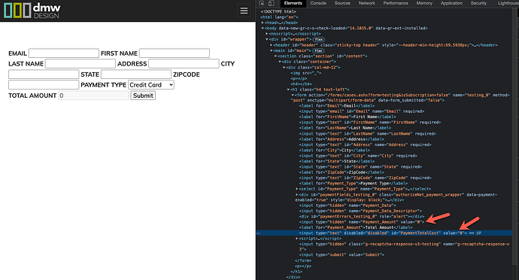Select the label for Payment_Amount line
This screenshot has height=280, width=519.
[x=356, y=227]
